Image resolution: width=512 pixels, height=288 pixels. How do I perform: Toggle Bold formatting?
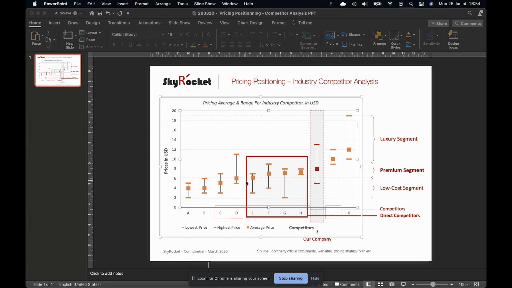click(114, 45)
